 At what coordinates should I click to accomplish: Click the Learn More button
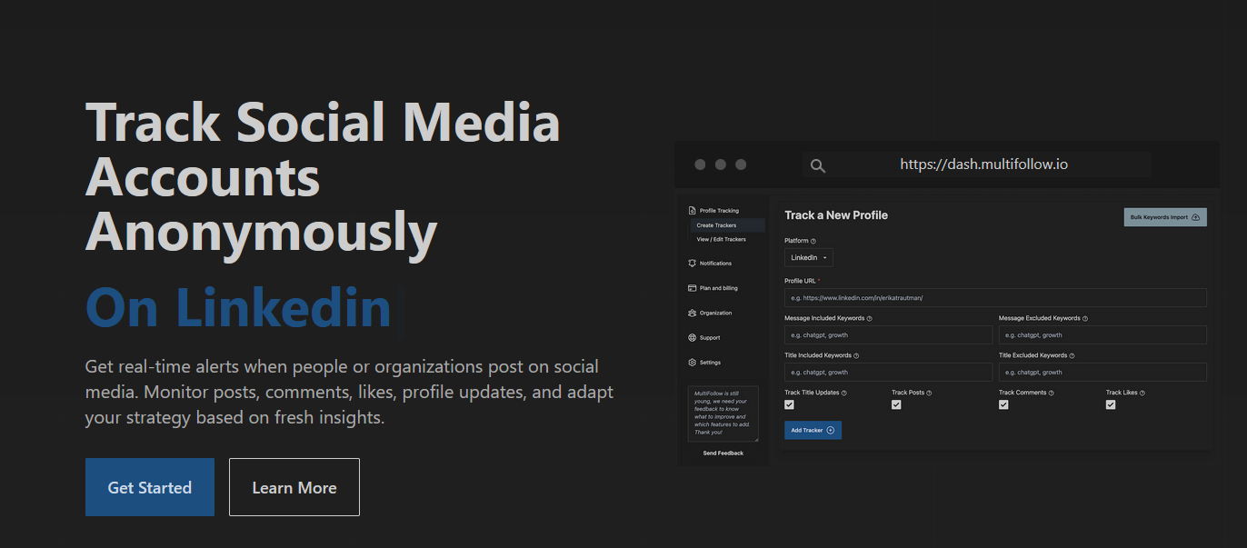[x=294, y=487]
